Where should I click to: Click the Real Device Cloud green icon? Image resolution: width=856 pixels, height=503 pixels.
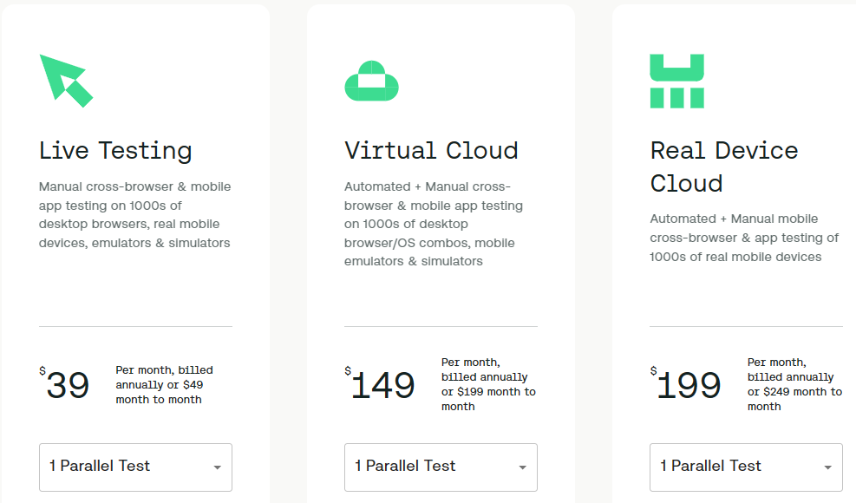(677, 81)
